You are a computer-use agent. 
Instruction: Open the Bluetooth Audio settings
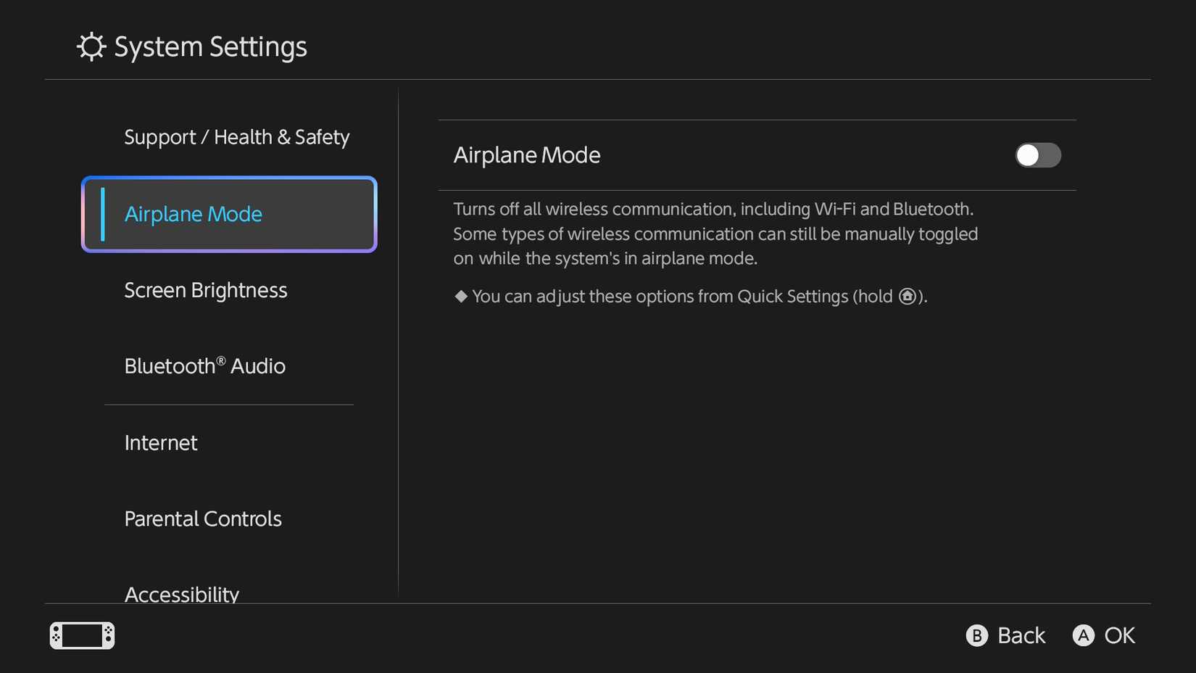click(x=205, y=366)
